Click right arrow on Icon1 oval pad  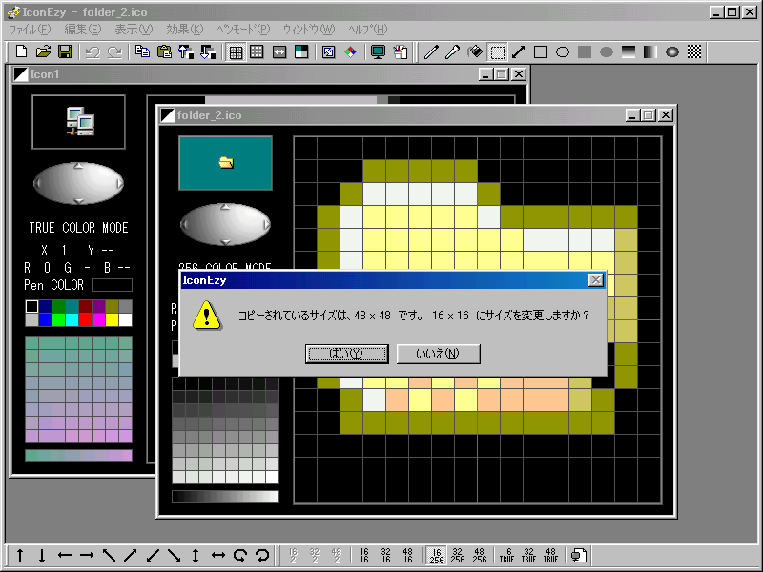coord(120,183)
